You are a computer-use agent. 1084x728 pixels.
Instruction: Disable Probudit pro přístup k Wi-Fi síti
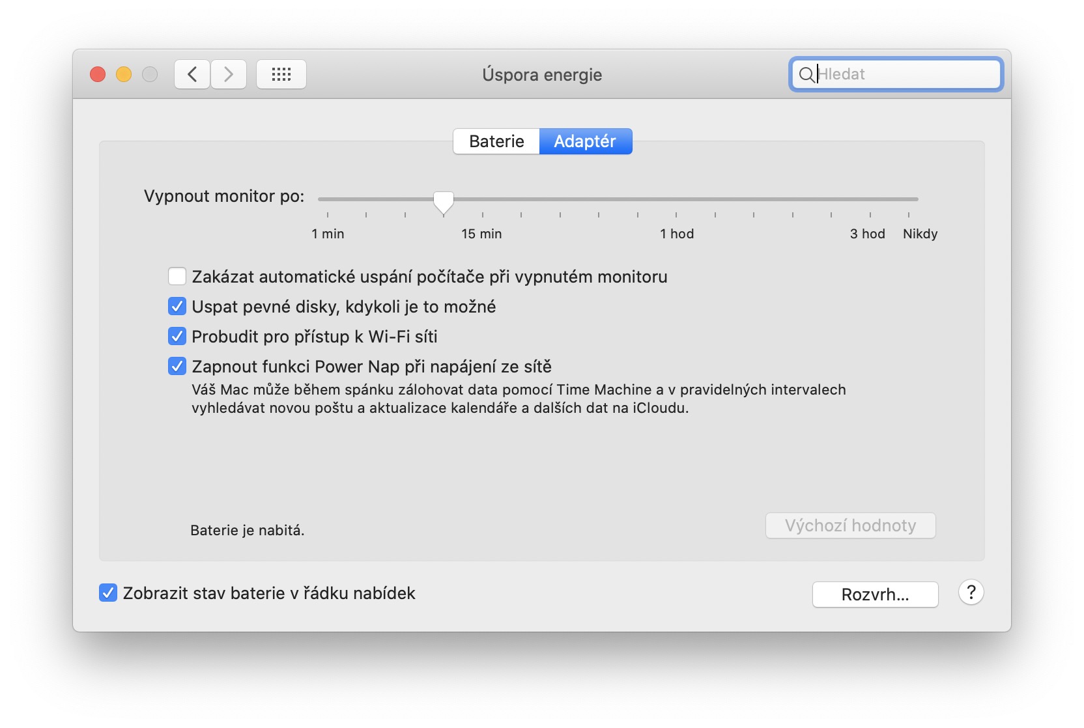[x=177, y=337]
